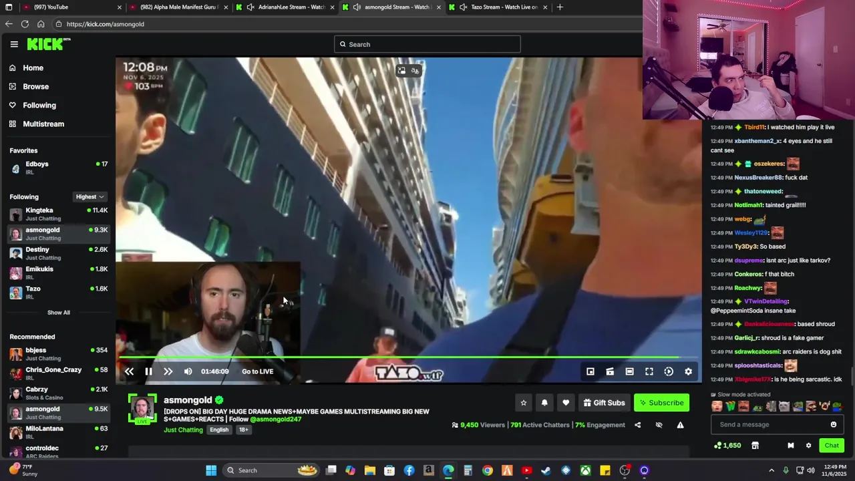Click the chat moderator badge icon
This screenshot has height=481, width=855.
point(791,446)
